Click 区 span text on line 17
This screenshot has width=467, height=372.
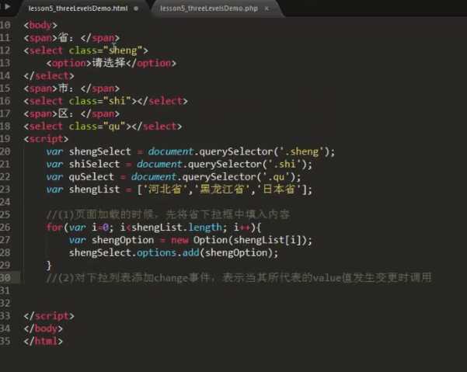point(63,113)
